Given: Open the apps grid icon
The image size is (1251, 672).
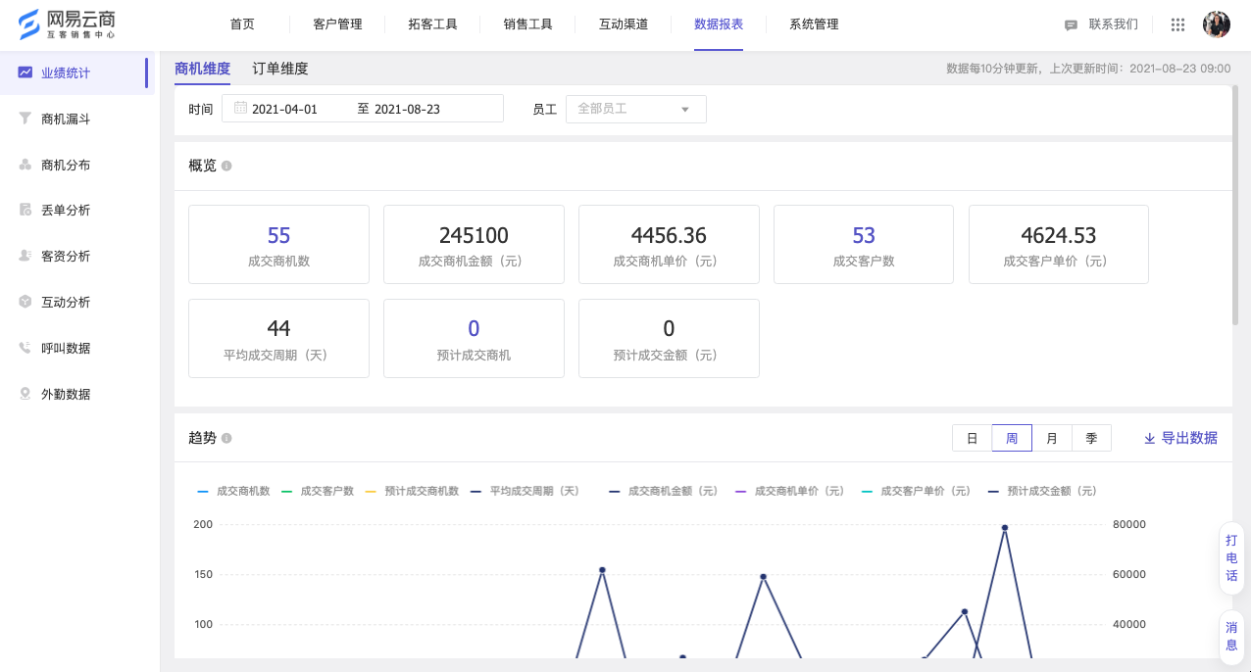Looking at the screenshot, I should (1177, 24).
